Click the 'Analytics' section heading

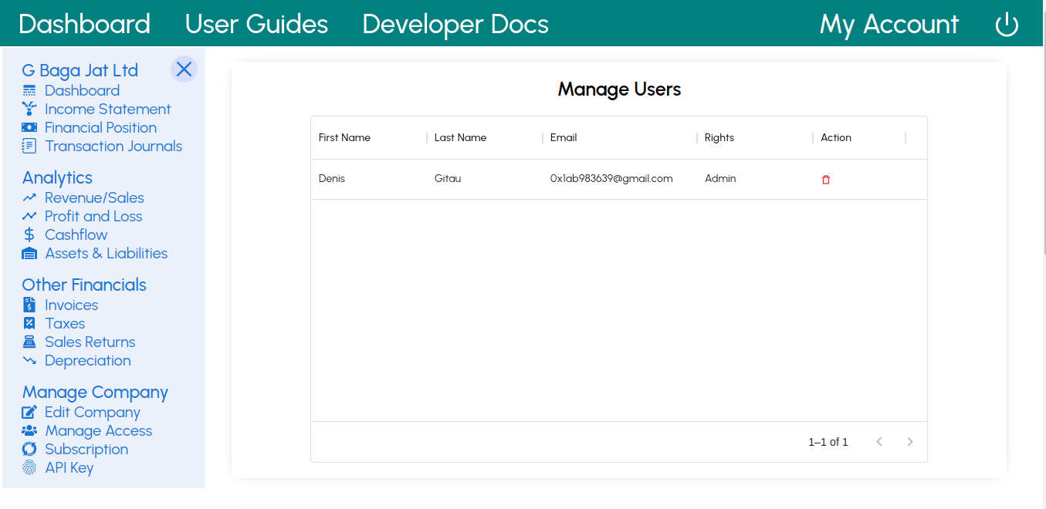[57, 177]
